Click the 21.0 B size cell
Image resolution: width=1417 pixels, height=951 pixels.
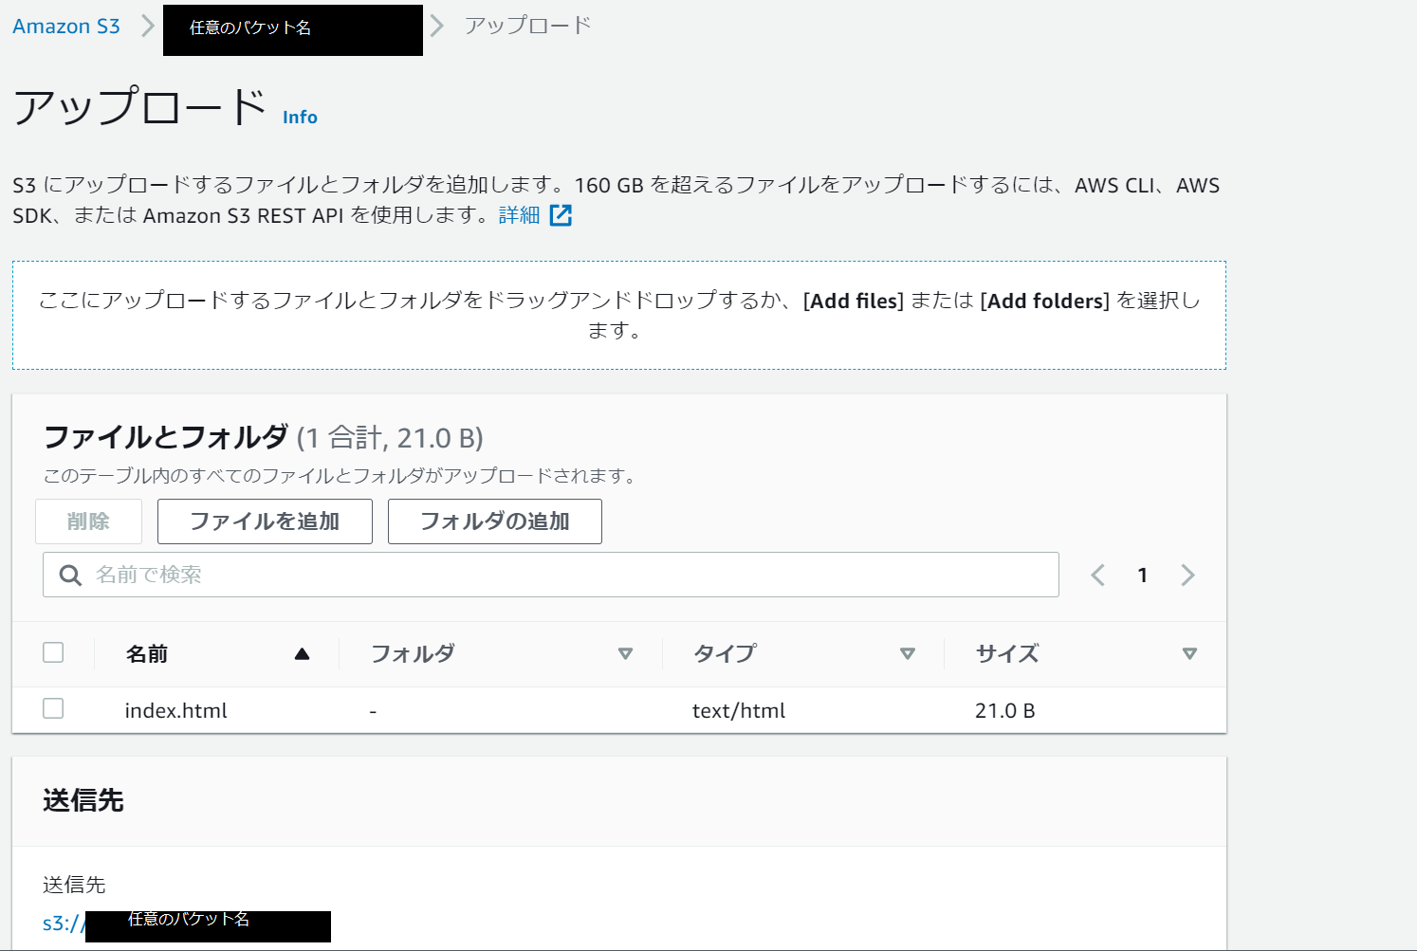coord(1005,710)
